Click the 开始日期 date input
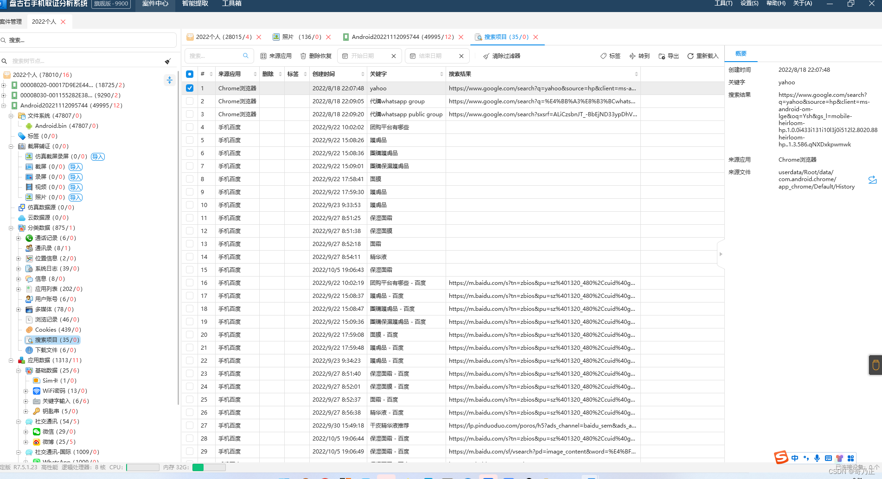Screen dimensions: 882x479 [x=369, y=56]
